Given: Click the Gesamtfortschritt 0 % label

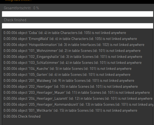Looking at the screenshot, I should [x=21, y=8].
